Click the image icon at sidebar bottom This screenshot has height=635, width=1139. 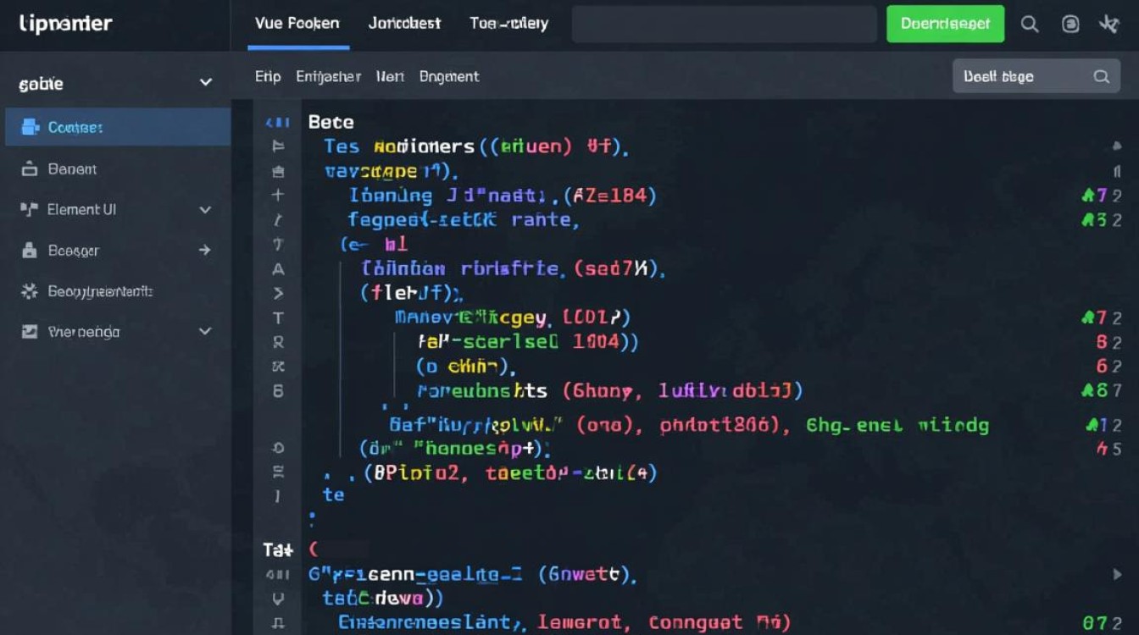click(x=30, y=332)
